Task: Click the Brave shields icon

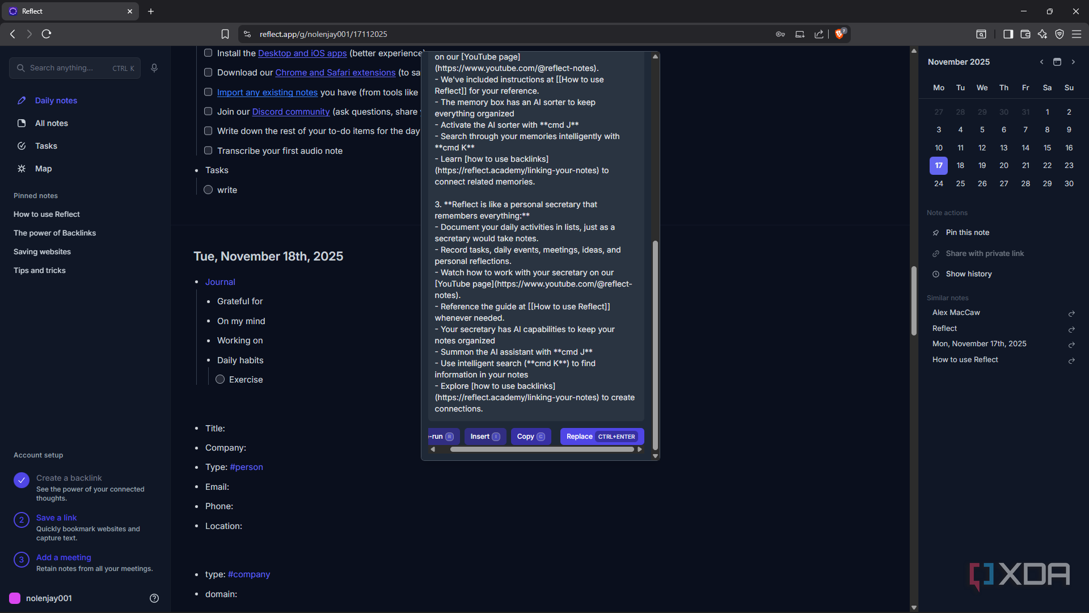Action: click(x=840, y=34)
